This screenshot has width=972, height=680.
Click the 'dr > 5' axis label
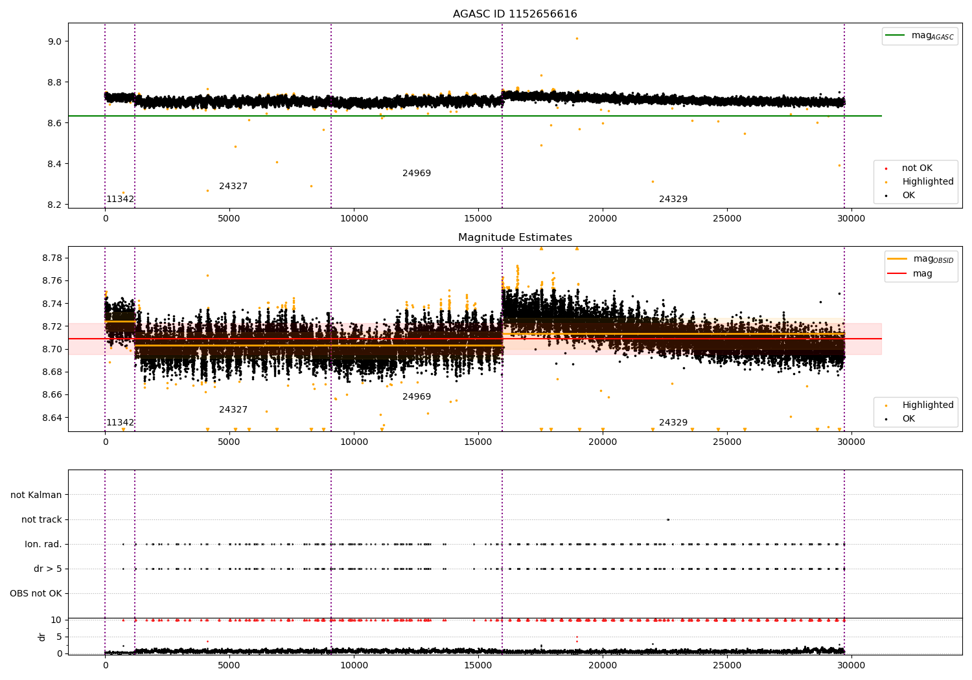[48, 569]
